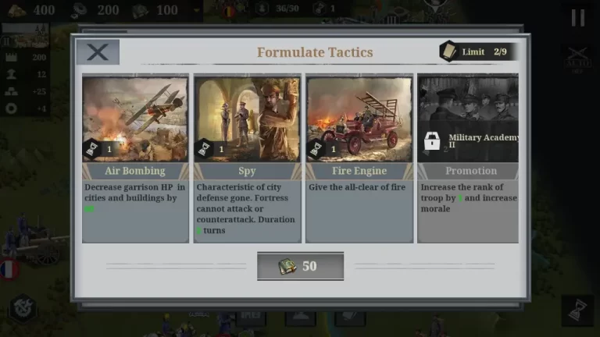The image size is (600, 337).
Task: Click the hourglass icon on Spy card
Action: point(205,149)
